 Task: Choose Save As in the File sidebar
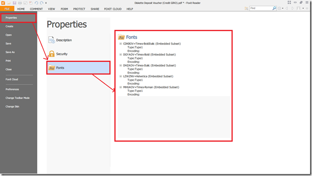tap(10, 52)
